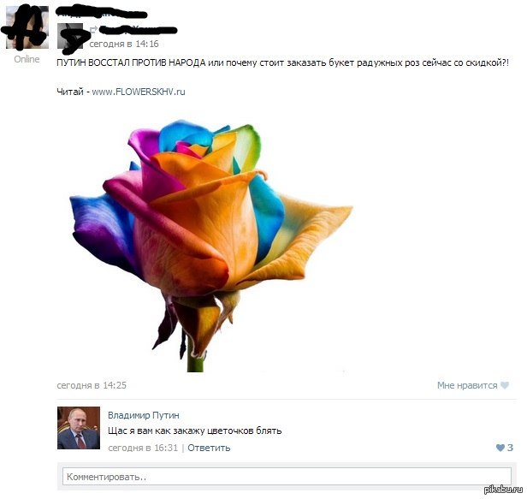The height and width of the screenshot is (499, 527).
Task: Click the blacked-out post author name
Action: pos(102,13)
